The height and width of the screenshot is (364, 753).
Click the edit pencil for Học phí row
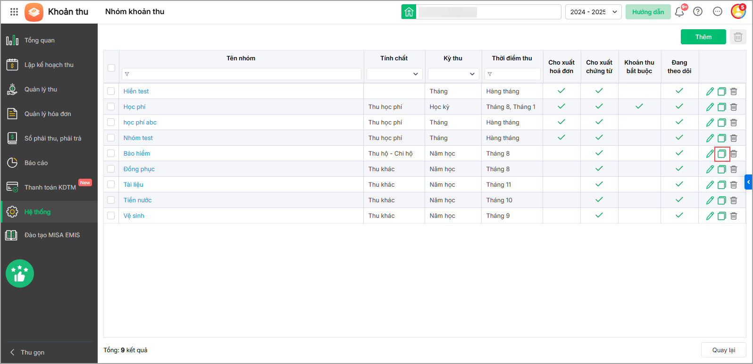coord(710,107)
